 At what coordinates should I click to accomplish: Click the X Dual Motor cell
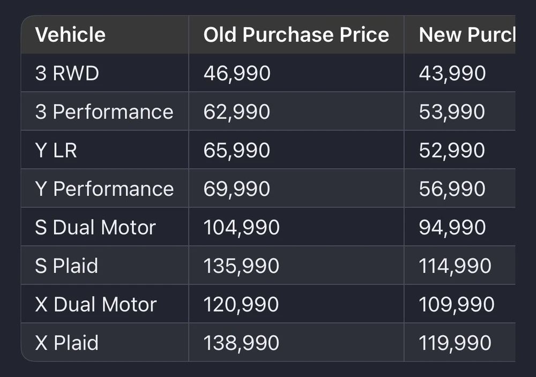(95, 305)
